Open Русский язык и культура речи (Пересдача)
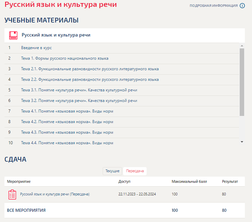The height and width of the screenshot is (222, 252). point(55,194)
